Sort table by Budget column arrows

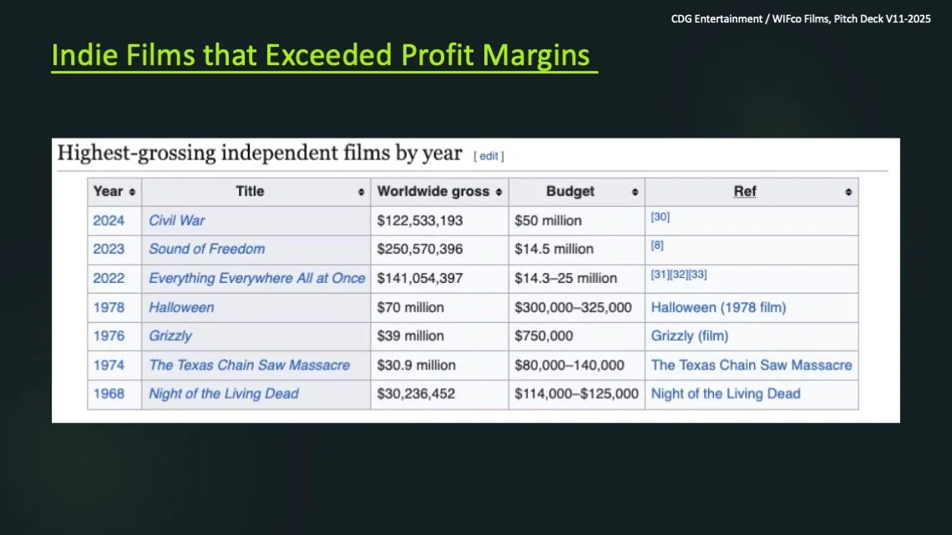coord(635,192)
